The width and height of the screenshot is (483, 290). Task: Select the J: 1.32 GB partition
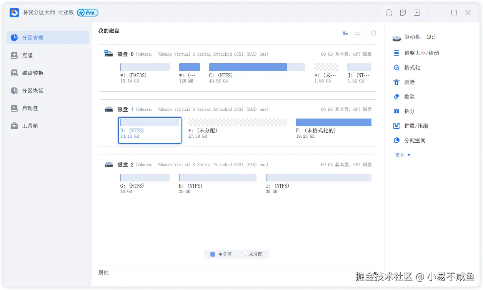(x=359, y=73)
